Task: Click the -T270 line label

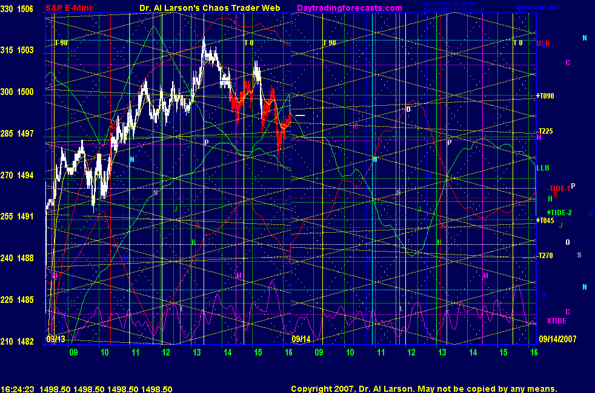Action: (x=545, y=256)
